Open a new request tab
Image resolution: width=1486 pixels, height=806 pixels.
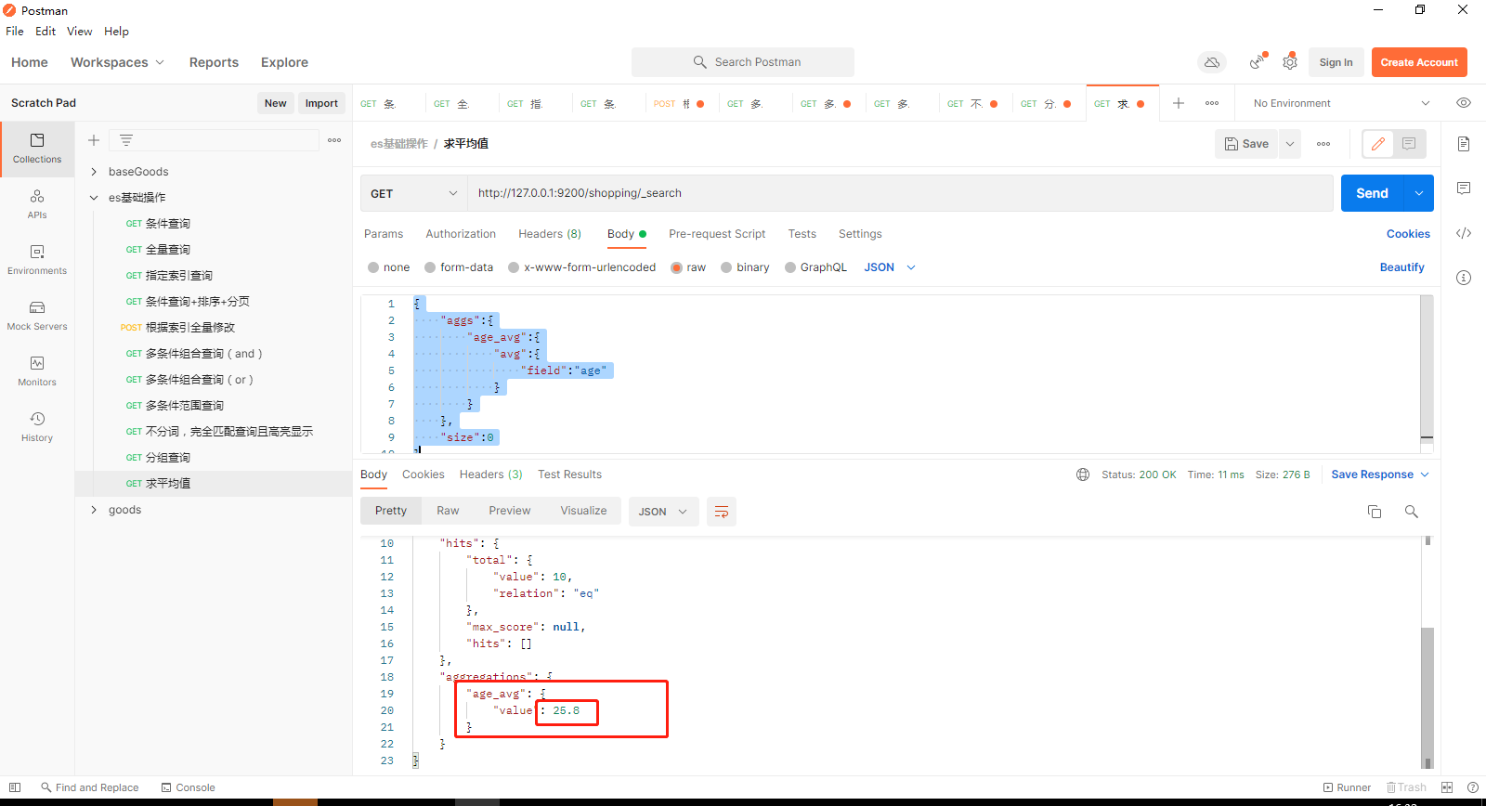pos(1179,103)
